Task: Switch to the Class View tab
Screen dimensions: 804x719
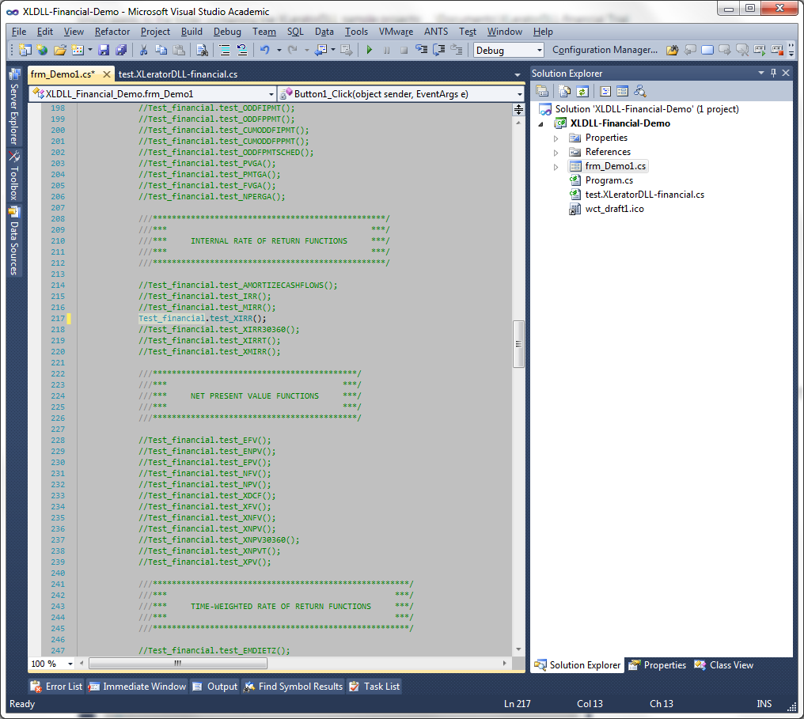Action: click(x=724, y=665)
